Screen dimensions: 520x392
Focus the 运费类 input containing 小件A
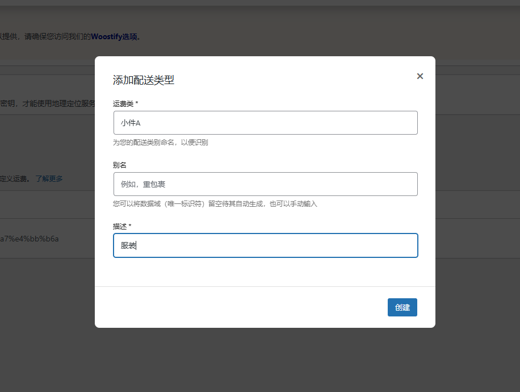[x=265, y=122]
